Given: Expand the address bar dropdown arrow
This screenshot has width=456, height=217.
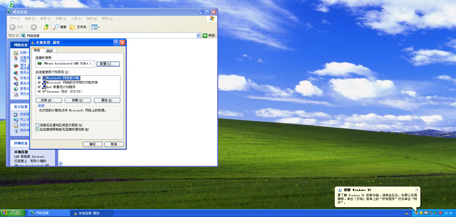Looking at the screenshot, I should point(198,36).
